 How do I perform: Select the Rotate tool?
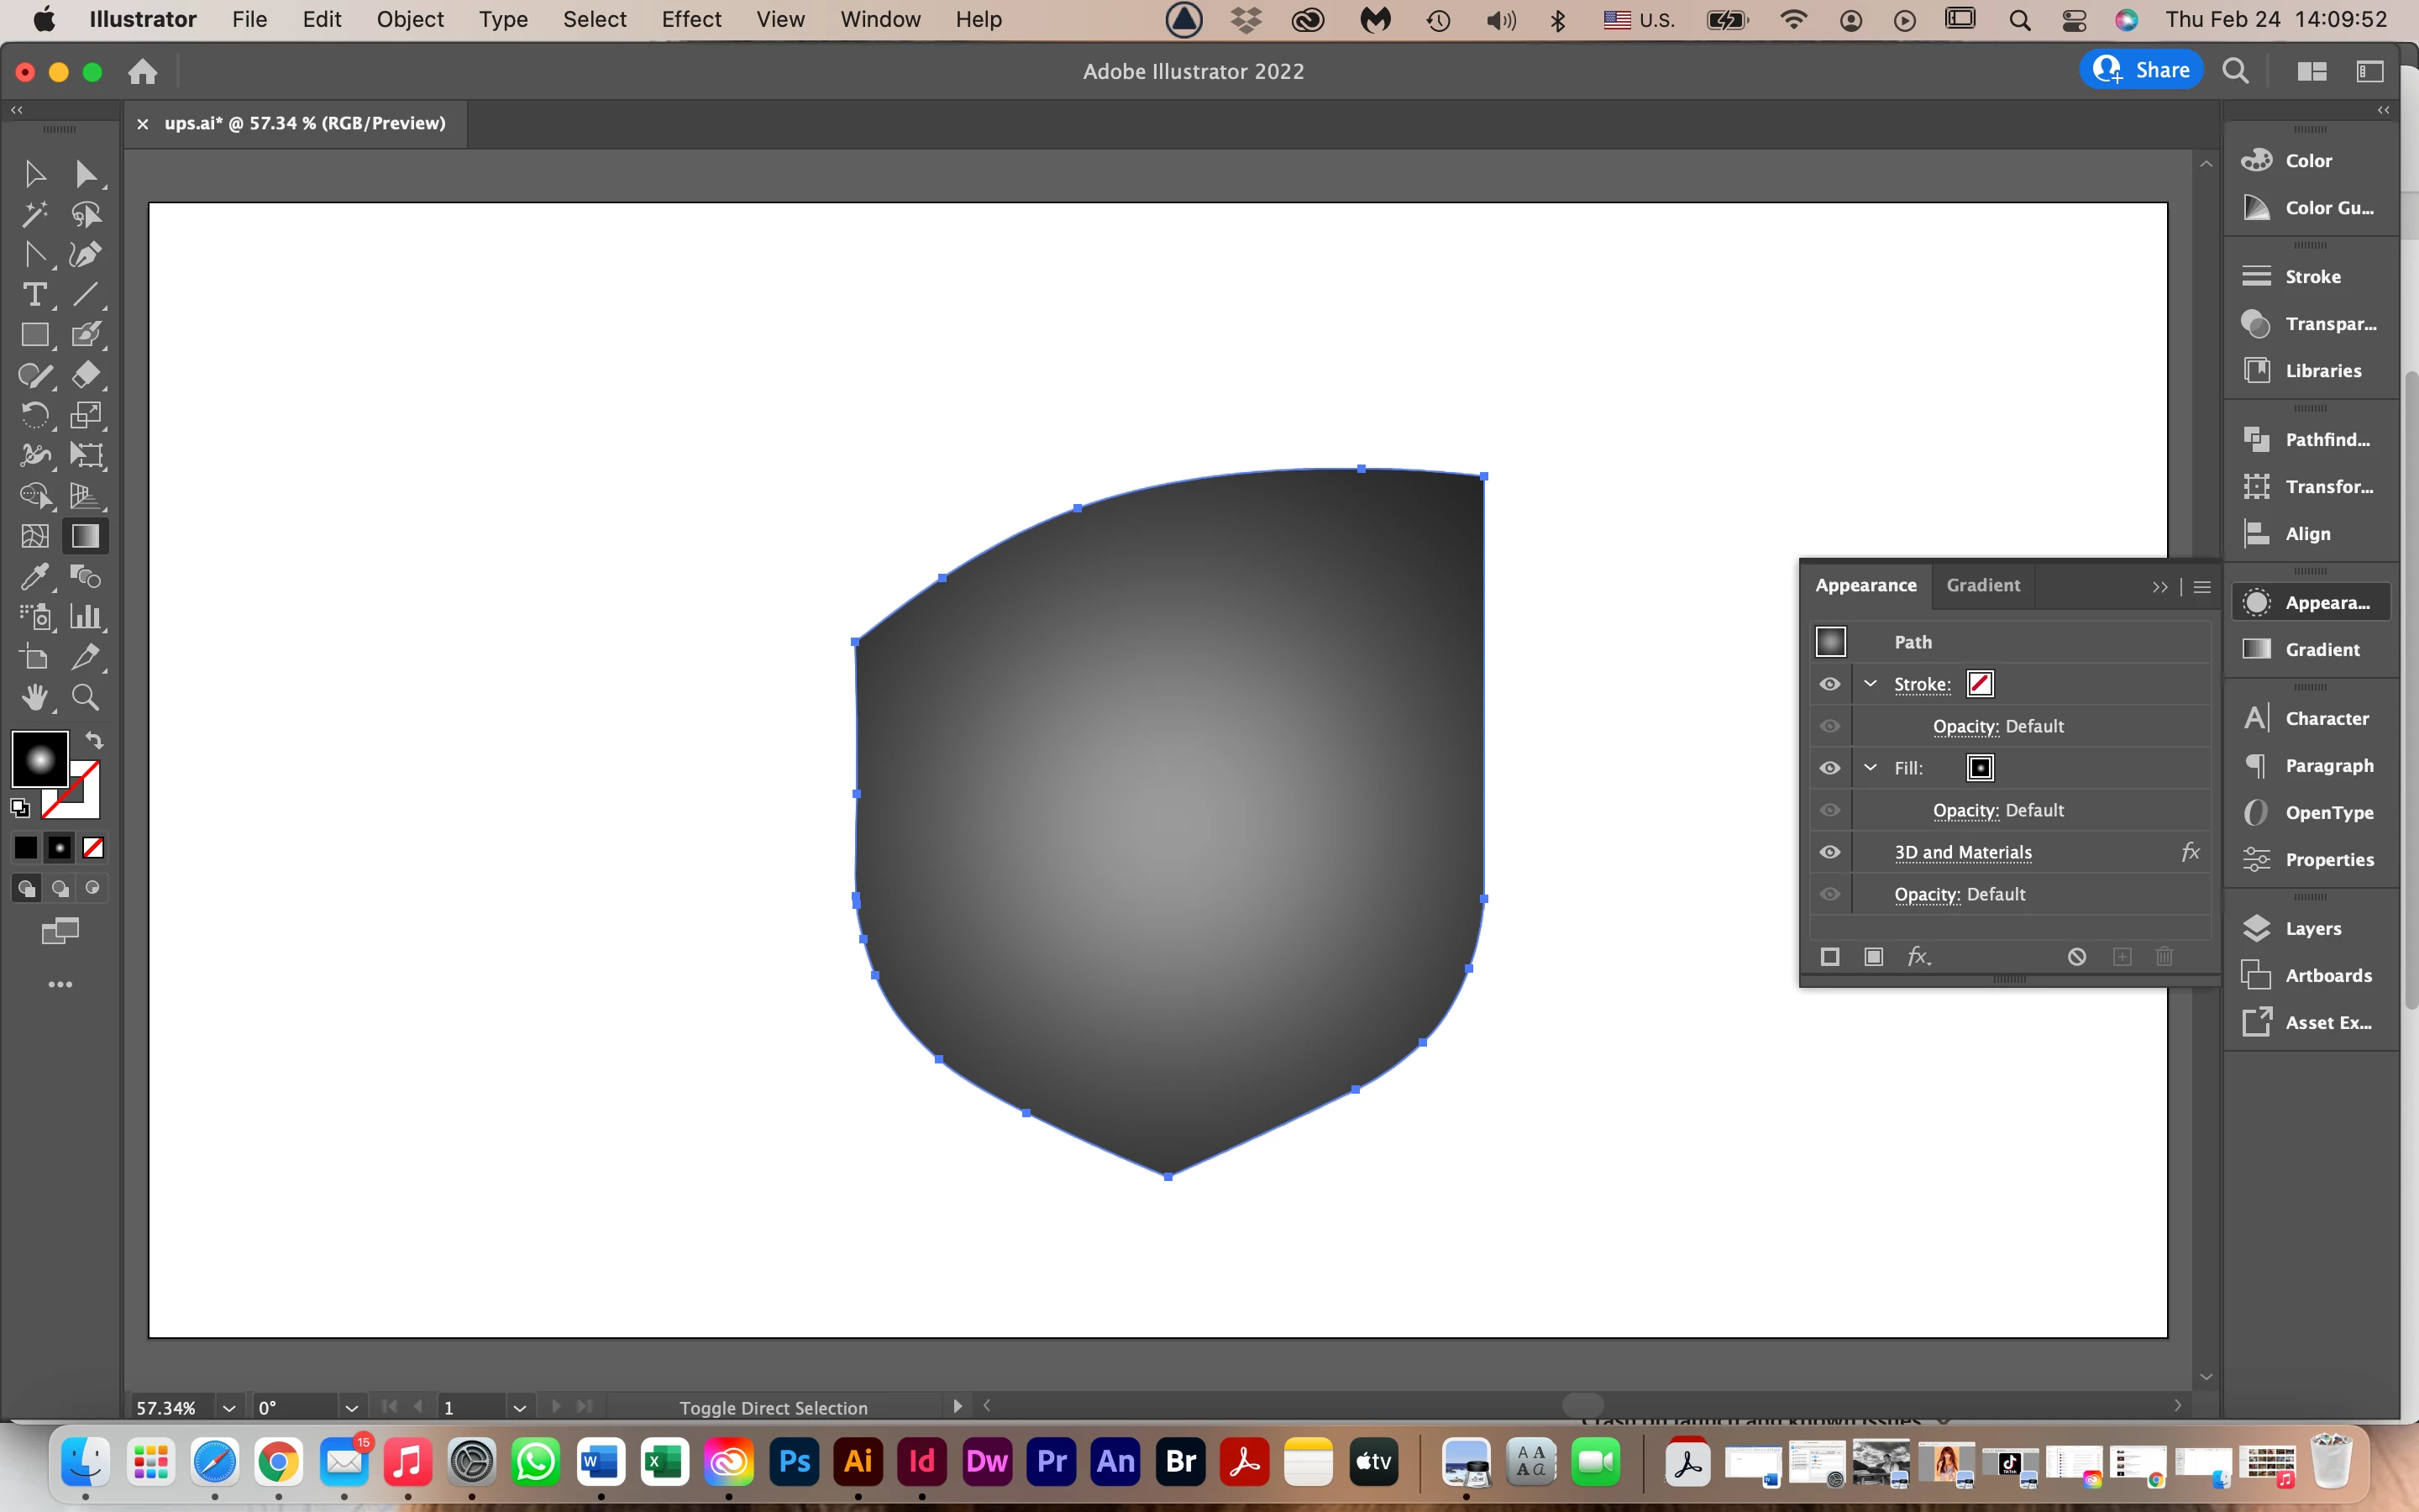[x=34, y=415]
